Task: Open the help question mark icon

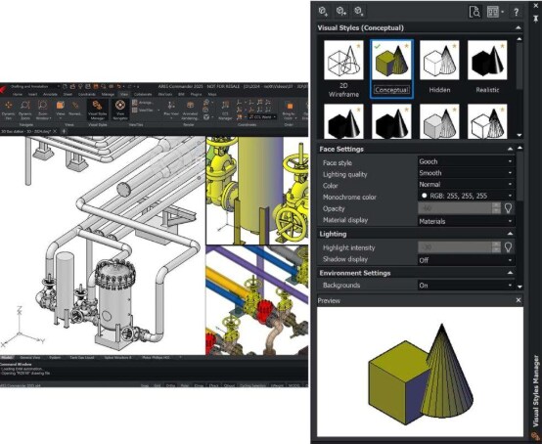Action: tap(516, 12)
